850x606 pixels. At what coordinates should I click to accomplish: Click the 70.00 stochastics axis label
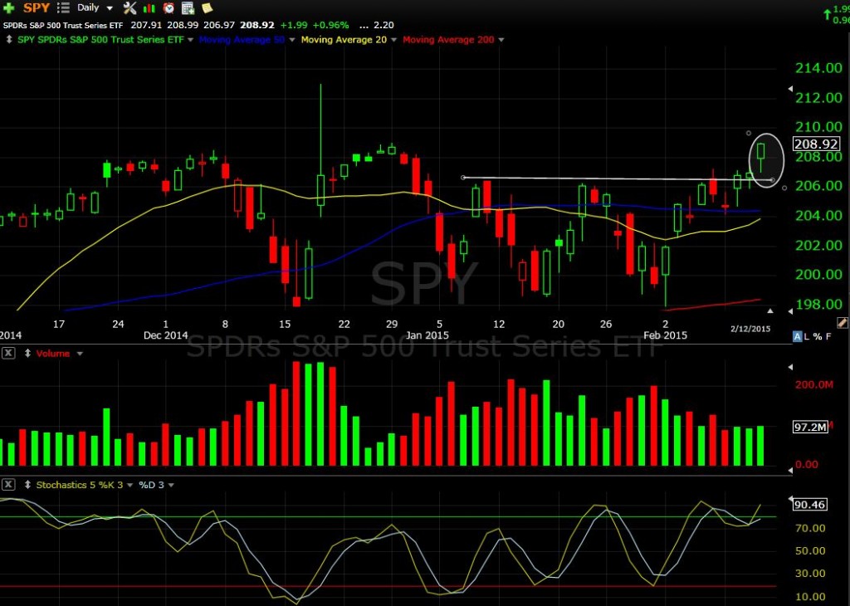(x=812, y=528)
